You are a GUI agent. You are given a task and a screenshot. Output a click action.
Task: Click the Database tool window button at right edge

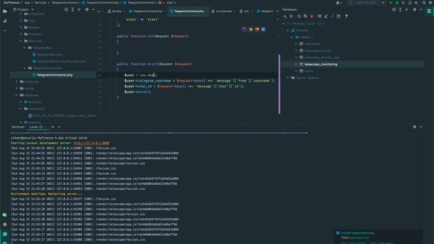pyautogui.click(x=429, y=11)
